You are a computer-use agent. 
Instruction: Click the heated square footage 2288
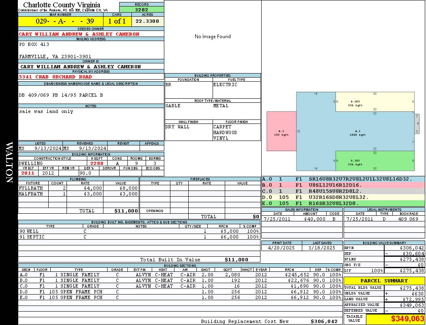97,163
